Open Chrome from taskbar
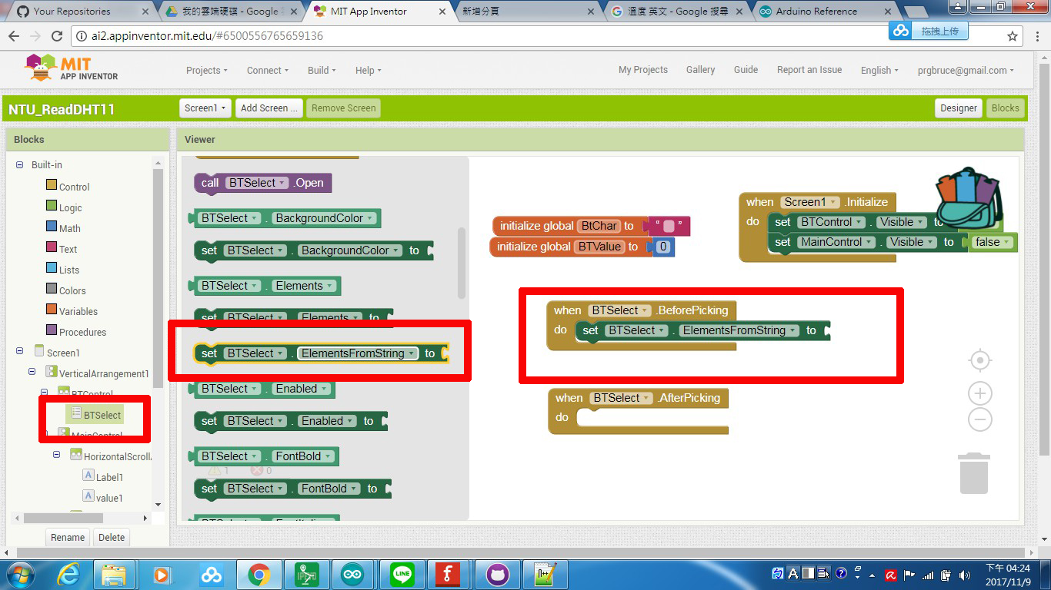 click(259, 575)
